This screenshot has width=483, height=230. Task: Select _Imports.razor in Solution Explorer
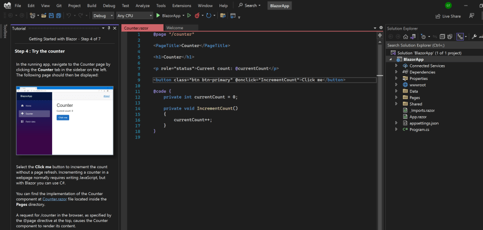coord(422,111)
